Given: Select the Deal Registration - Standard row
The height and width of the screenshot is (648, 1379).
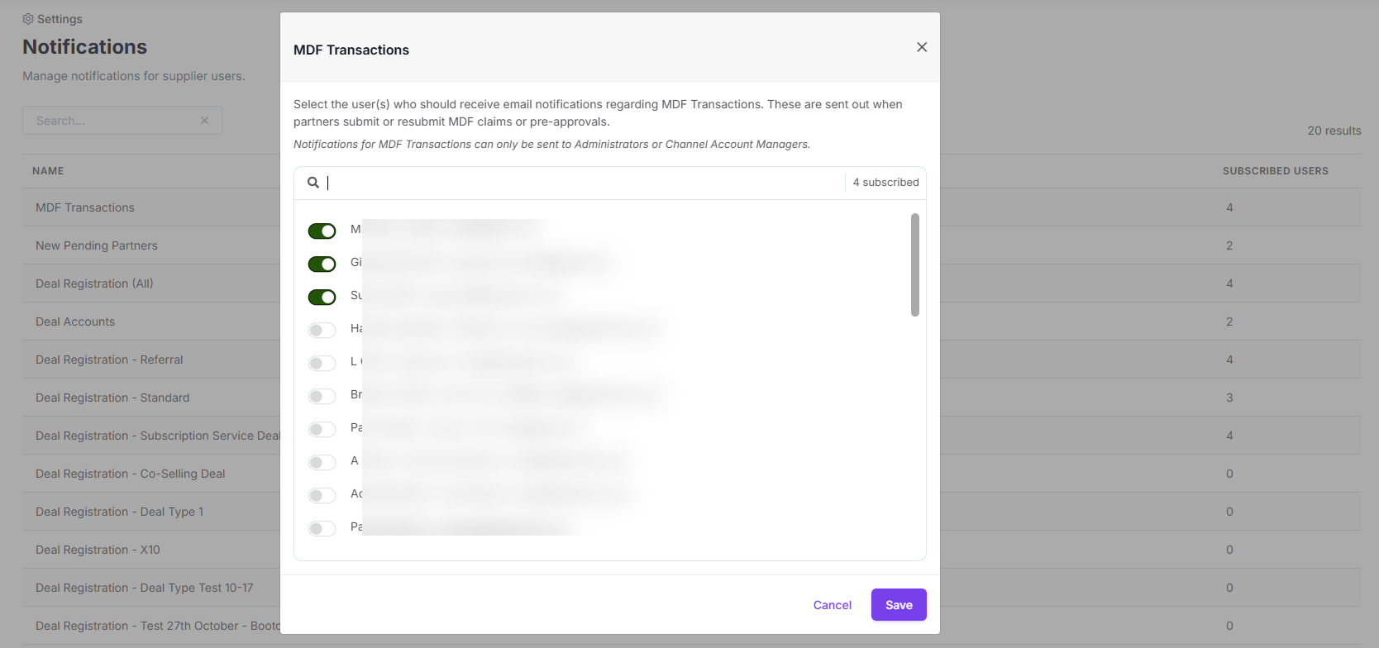Looking at the screenshot, I should (112, 398).
